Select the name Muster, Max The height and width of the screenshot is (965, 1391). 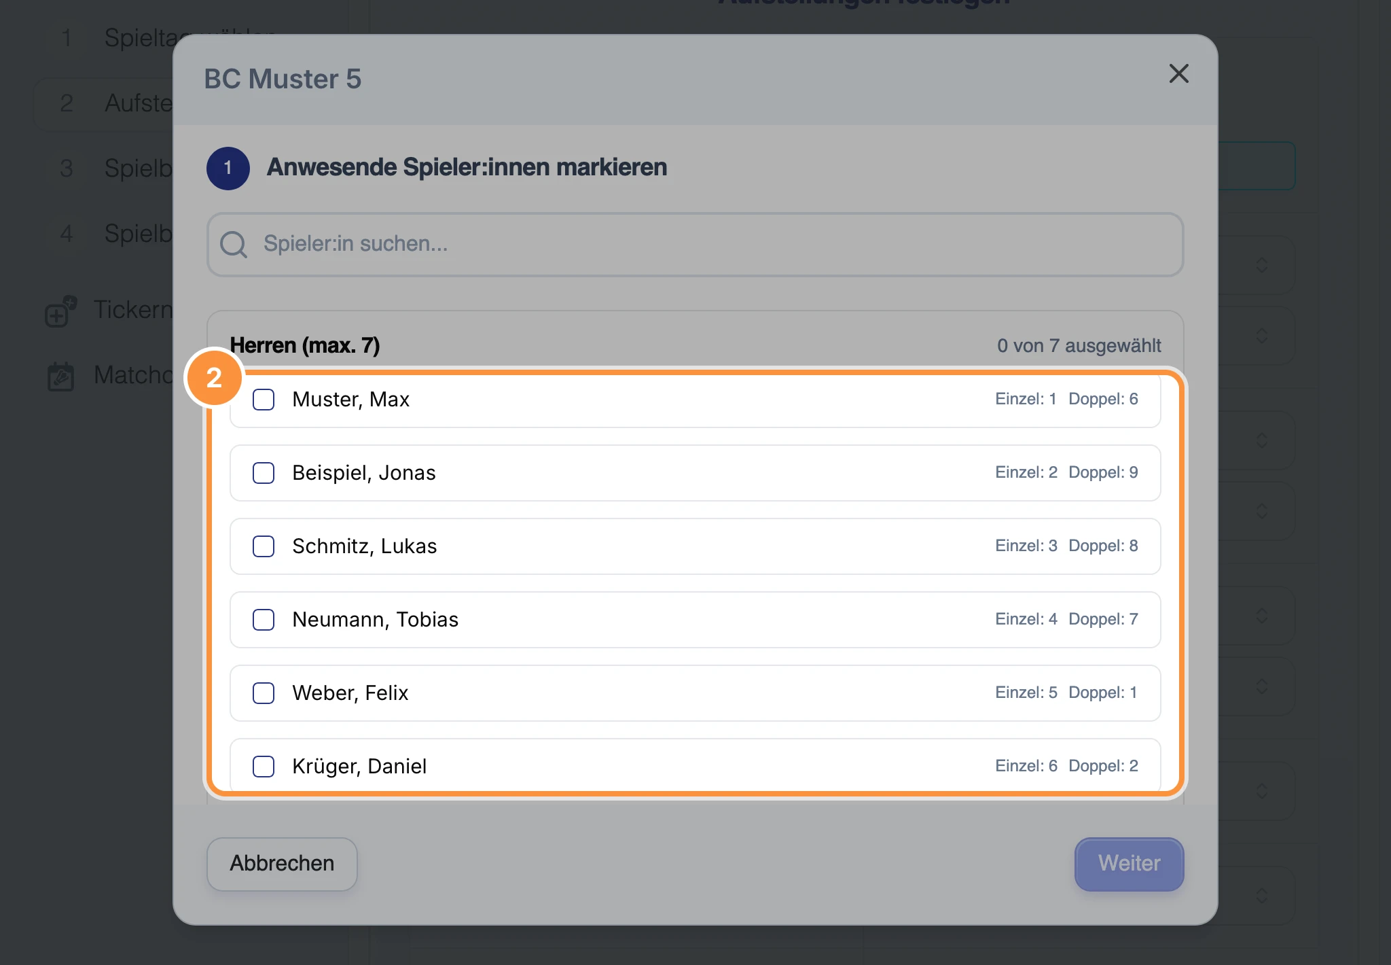pos(351,400)
